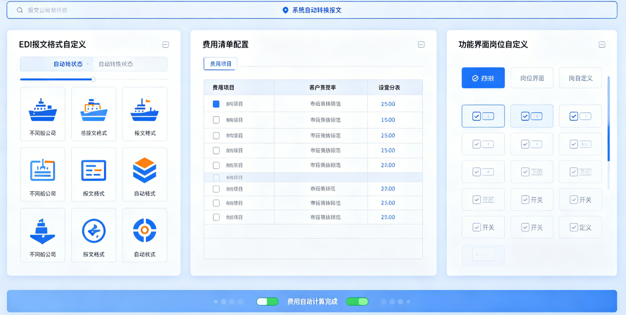
Task: Collapse the EDI报文格式自定义 panel
Action: (x=166, y=44)
